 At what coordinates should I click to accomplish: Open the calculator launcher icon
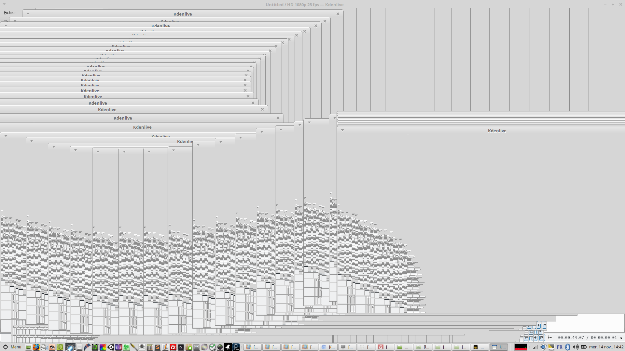[149, 347]
